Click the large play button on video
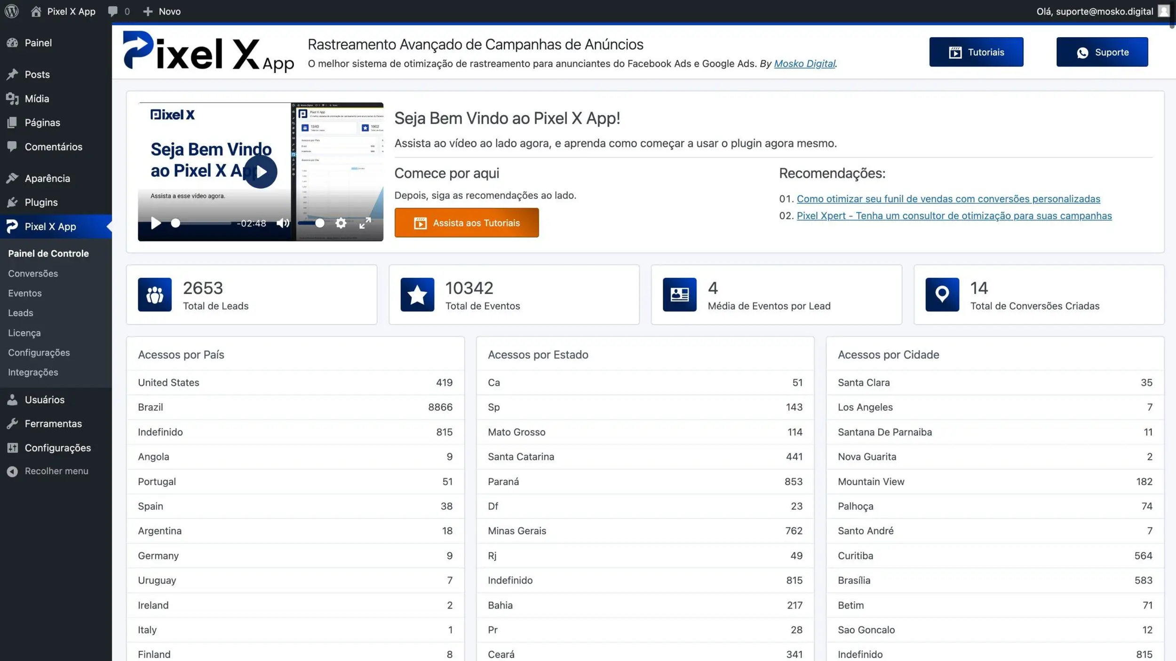1176x661 pixels. (260, 172)
